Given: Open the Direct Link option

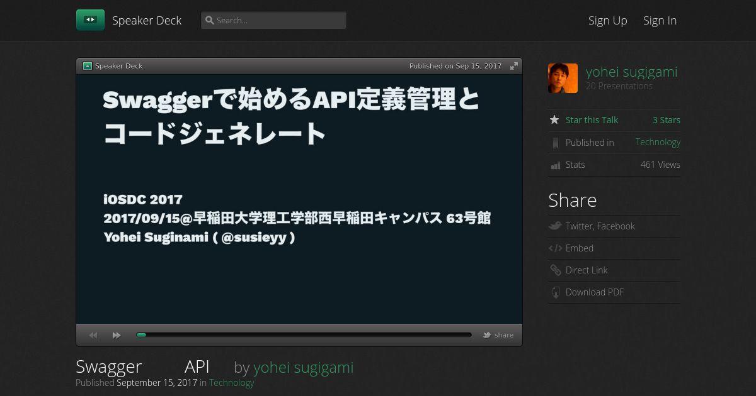Looking at the screenshot, I should pos(587,270).
